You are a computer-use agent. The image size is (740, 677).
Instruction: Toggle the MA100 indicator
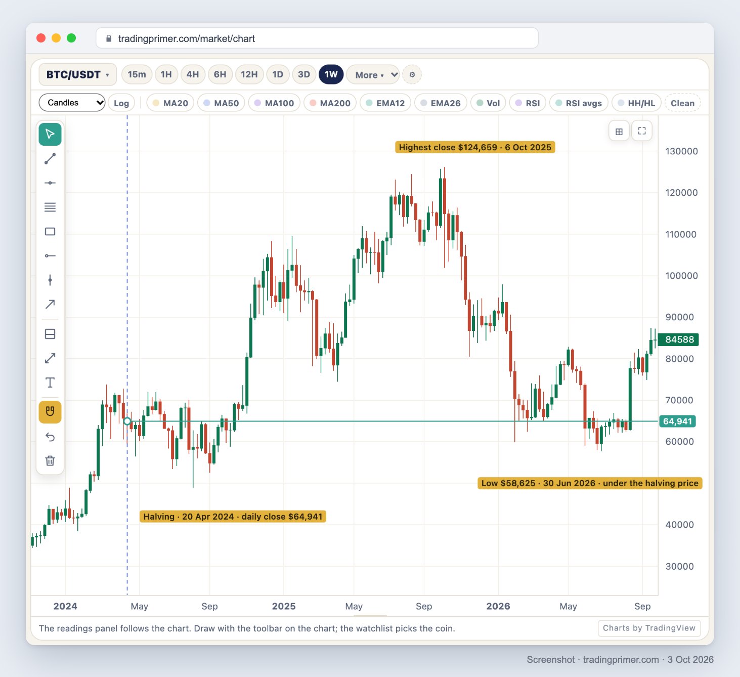[x=274, y=103]
